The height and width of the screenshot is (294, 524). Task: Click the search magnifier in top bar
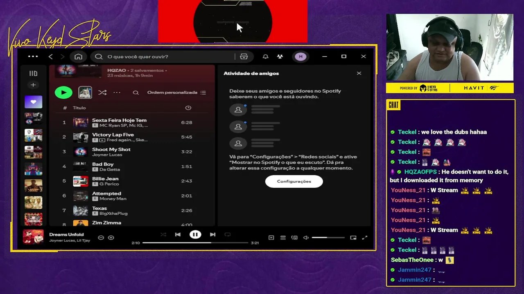point(99,56)
